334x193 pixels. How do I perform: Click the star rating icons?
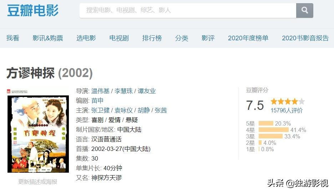pos(288,101)
